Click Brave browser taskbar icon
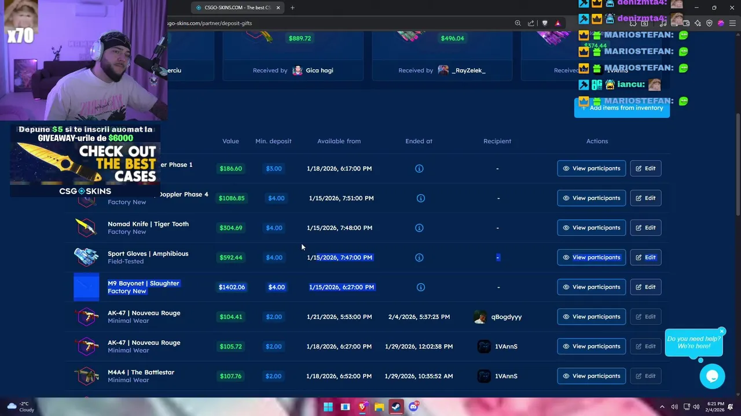Viewport: 741px width, 416px height. click(x=362, y=407)
